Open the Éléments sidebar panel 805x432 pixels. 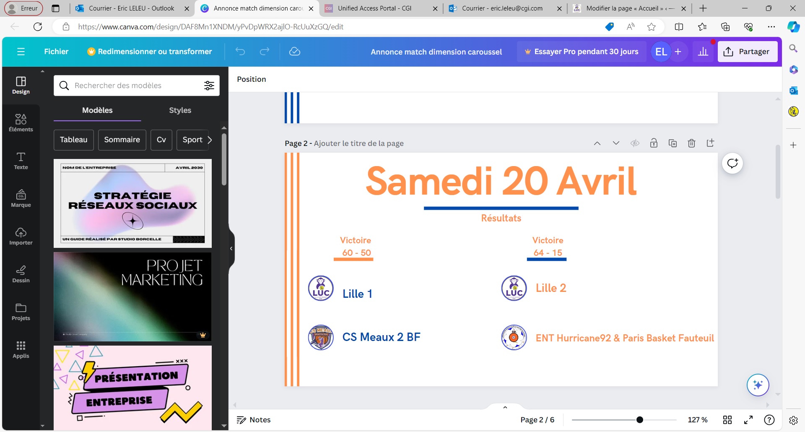[x=21, y=123]
